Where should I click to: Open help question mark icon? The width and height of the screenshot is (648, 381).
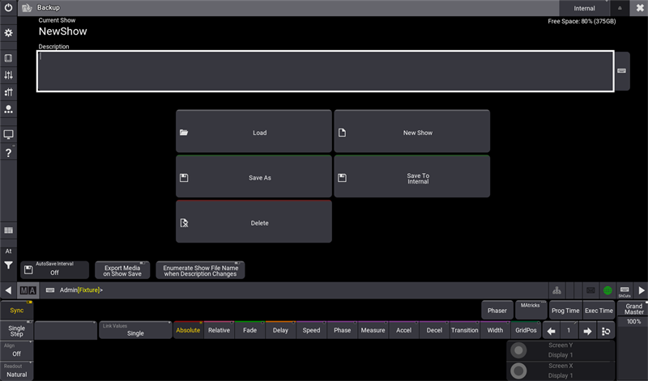tap(8, 153)
